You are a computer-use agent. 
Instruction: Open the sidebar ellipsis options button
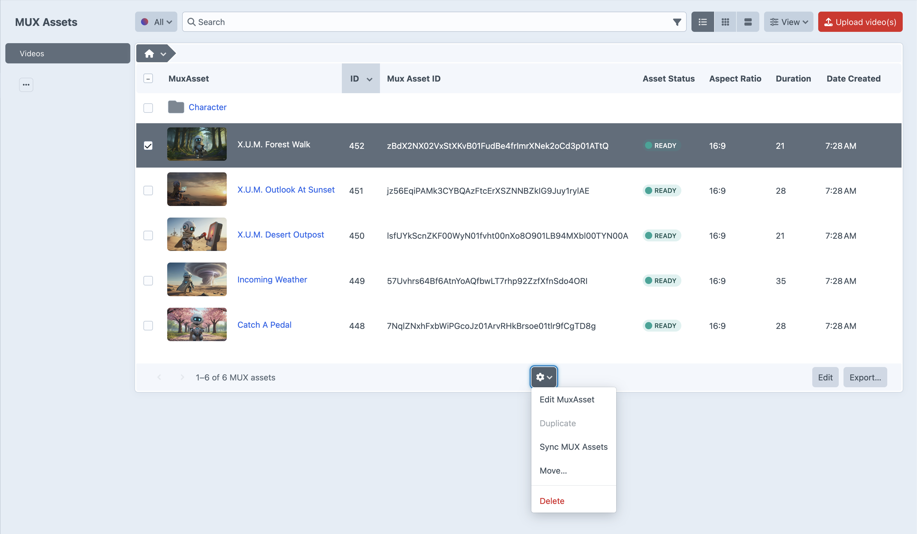coord(26,85)
